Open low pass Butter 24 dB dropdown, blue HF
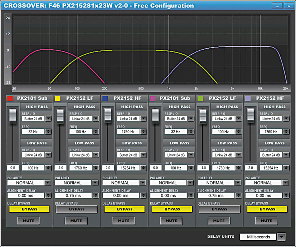This screenshot has height=247, width=296. (x=143, y=155)
